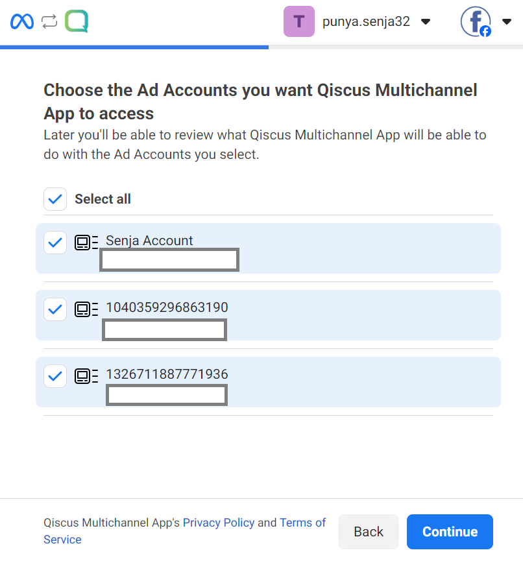Click the purple T profile avatar
Viewport: 523px width, 572px height.
tap(299, 21)
